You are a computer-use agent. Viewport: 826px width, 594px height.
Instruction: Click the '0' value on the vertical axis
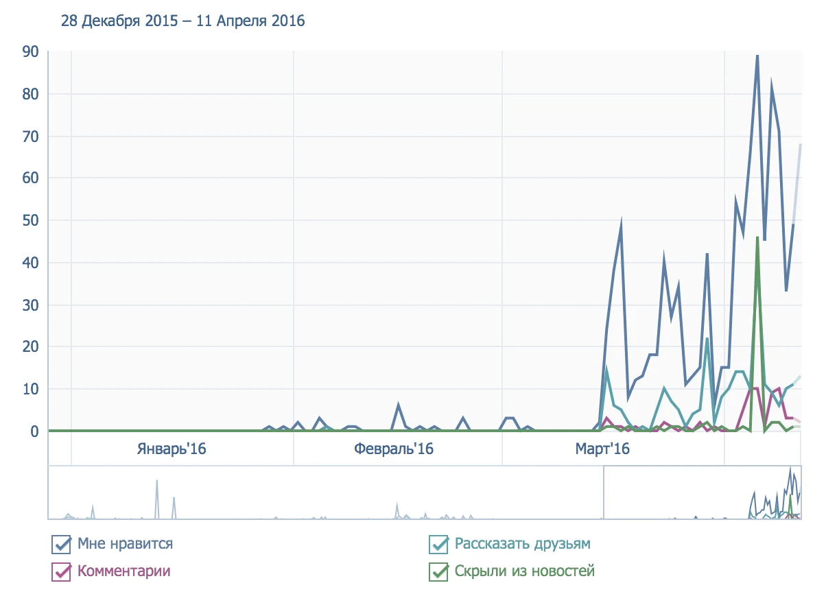34,431
